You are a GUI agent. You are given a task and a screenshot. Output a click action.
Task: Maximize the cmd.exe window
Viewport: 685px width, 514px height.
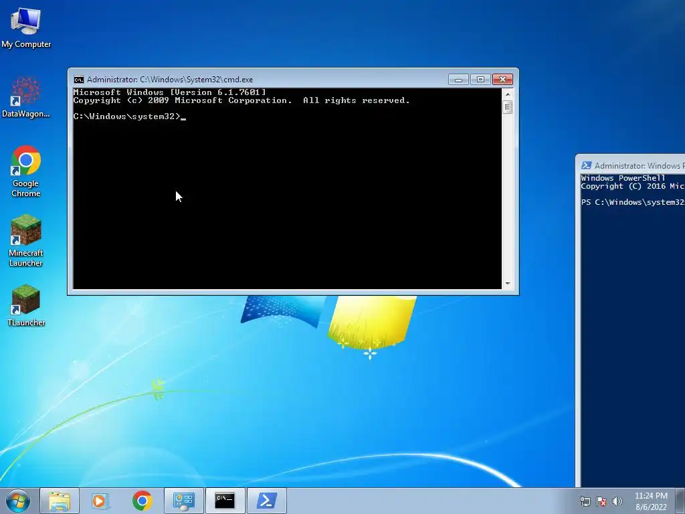coord(480,80)
